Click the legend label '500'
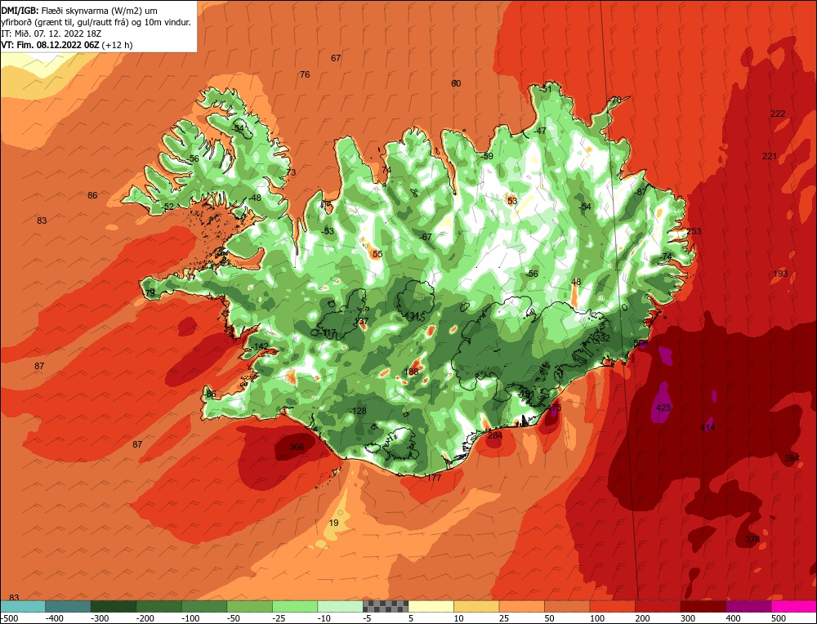The width and height of the screenshot is (817, 624). (x=779, y=618)
